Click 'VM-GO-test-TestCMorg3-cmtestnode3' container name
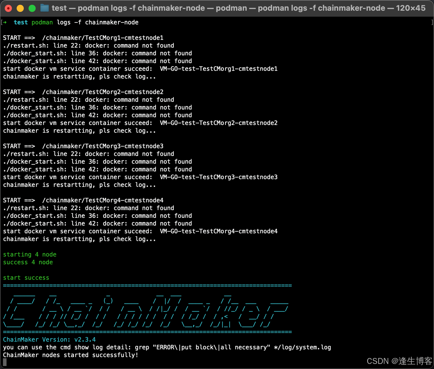This screenshot has width=434, height=369. [219, 177]
